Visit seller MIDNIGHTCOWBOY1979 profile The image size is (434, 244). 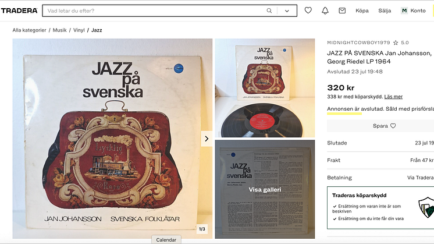point(358,43)
